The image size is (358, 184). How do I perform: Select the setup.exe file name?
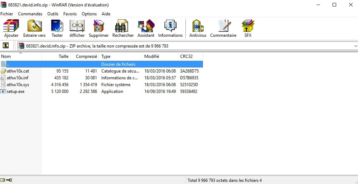tap(15, 91)
